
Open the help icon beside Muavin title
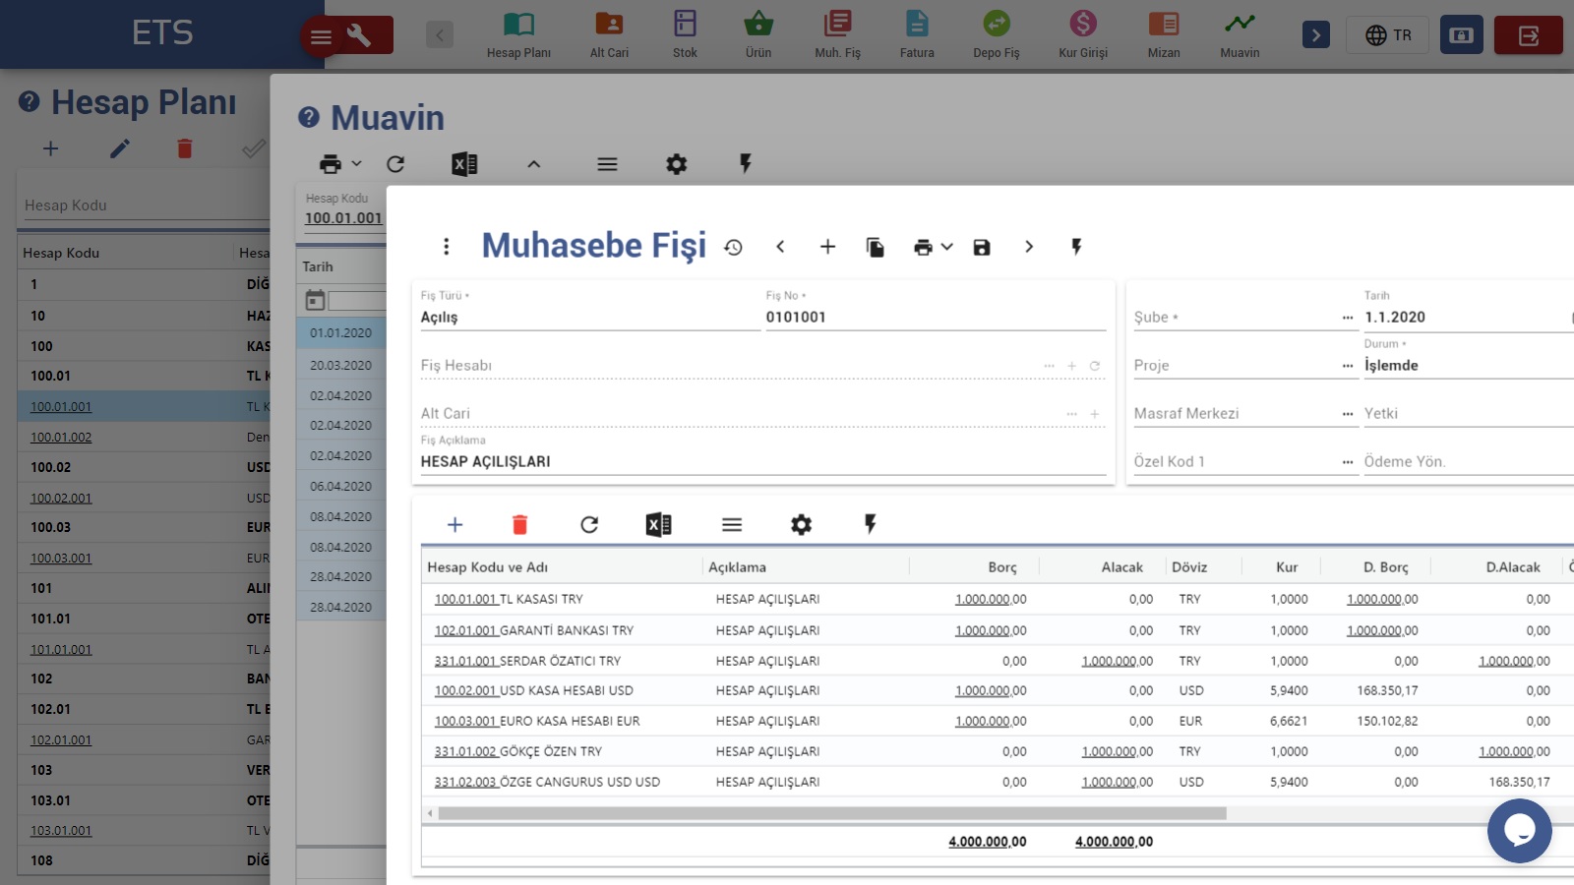[x=309, y=118]
